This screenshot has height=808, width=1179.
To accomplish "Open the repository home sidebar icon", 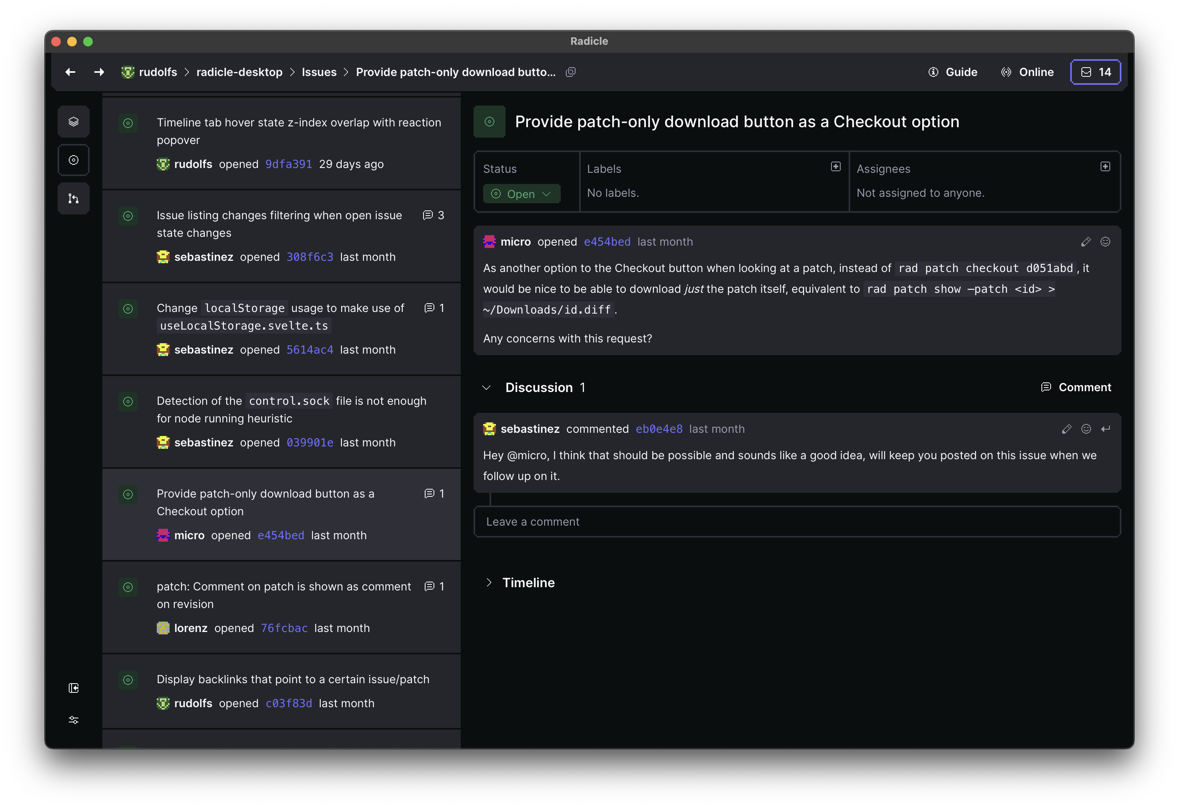I will coord(74,122).
